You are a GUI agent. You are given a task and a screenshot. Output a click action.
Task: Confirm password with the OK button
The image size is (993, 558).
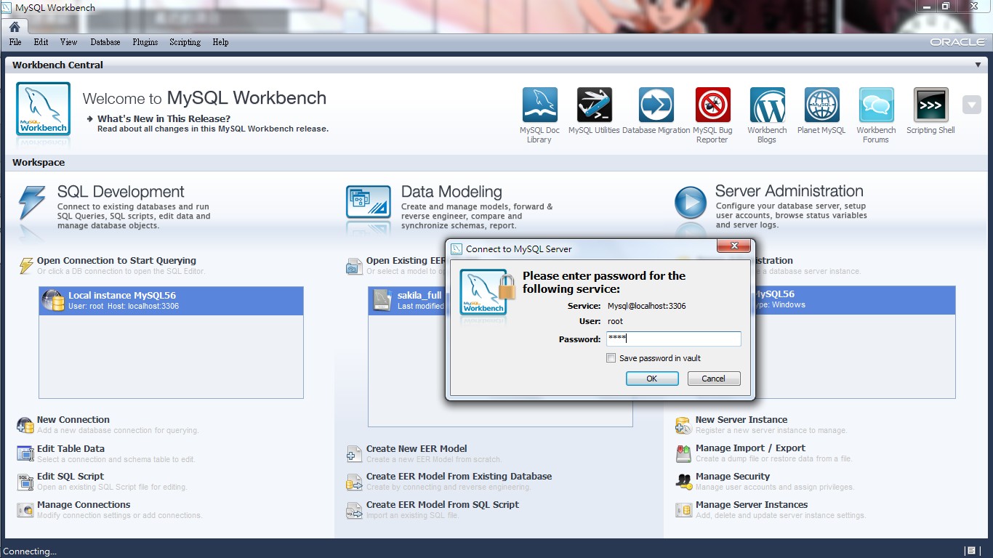652,379
